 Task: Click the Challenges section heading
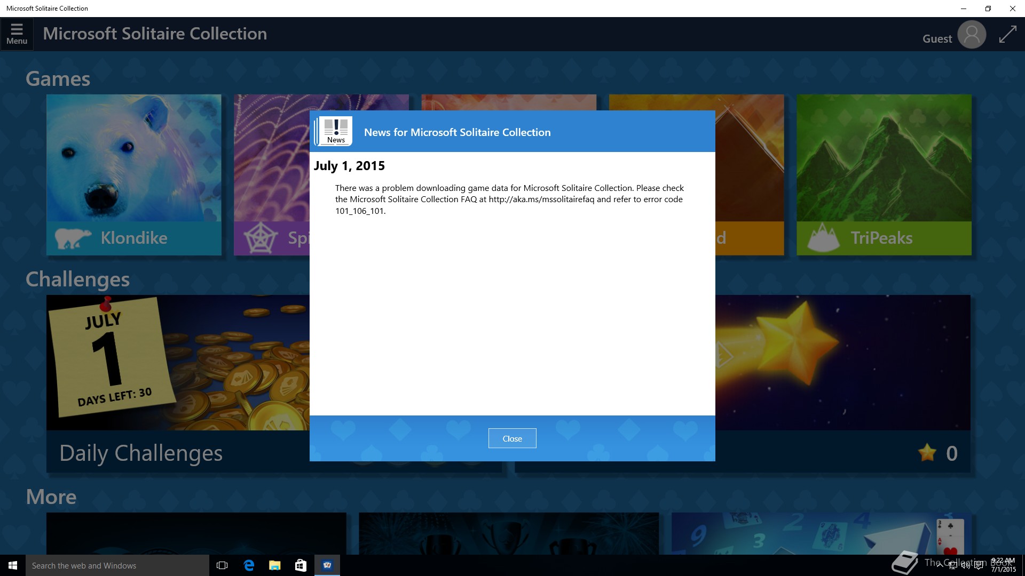coord(78,279)
